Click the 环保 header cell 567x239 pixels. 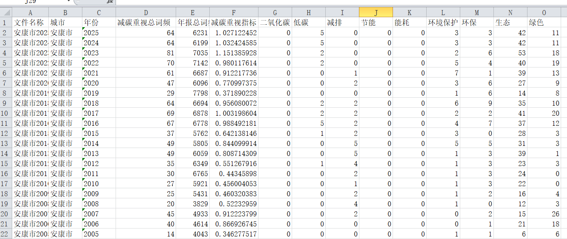pyautogui.click(x=477, y=23)
